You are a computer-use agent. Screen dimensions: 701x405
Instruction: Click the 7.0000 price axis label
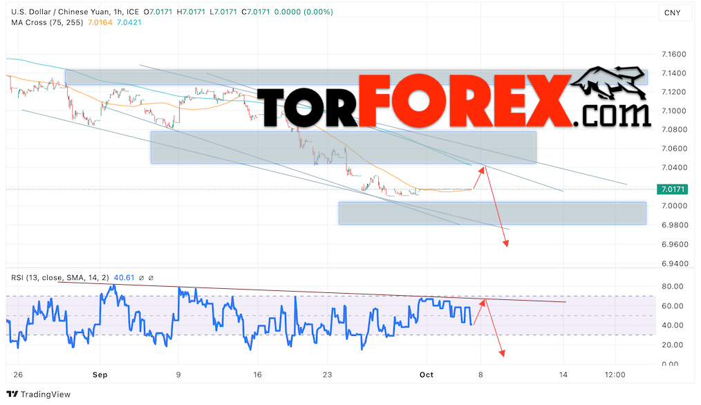point(674,206)
